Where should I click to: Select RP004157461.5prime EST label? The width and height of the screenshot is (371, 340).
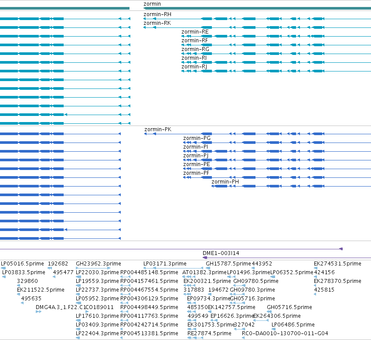coord(149,281)
